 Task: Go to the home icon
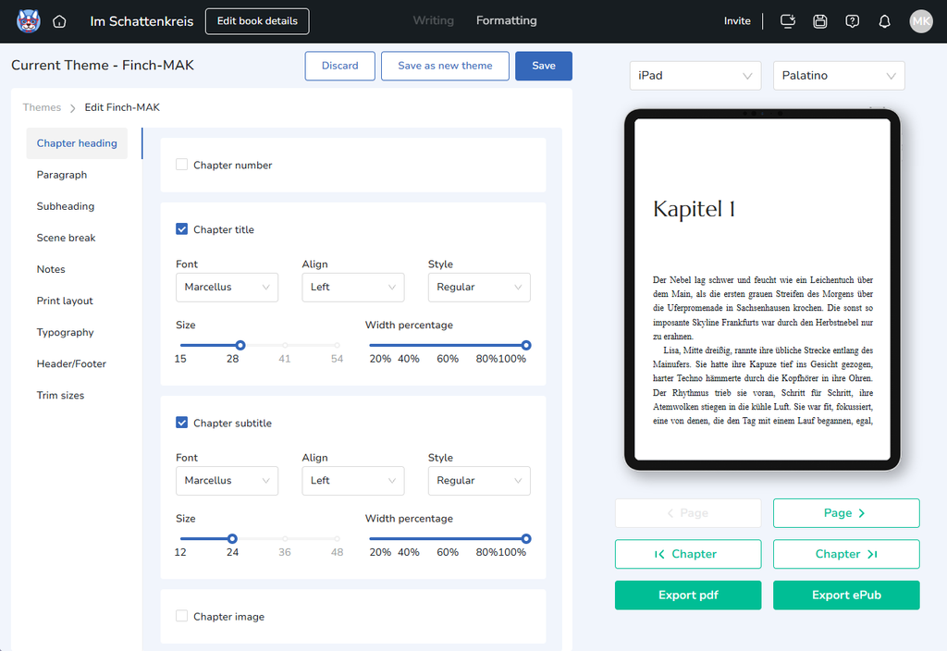coord(59,21)
